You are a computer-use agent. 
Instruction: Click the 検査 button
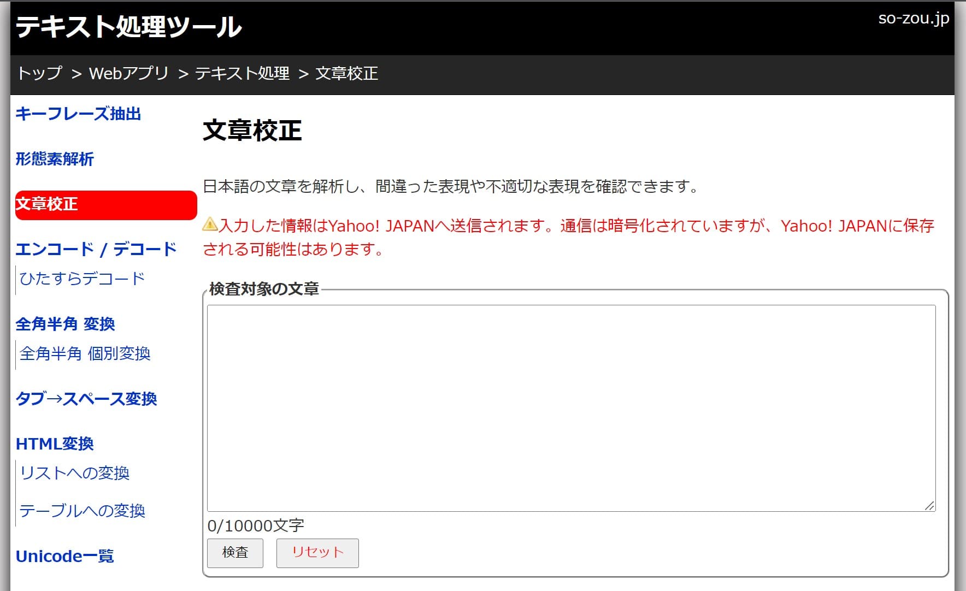pyautogui.click(x=235, y=553)
